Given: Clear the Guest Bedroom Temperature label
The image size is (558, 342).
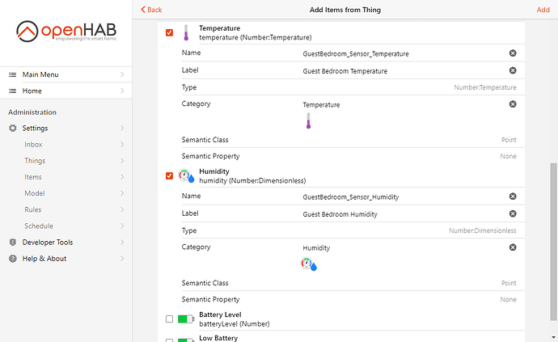Looking at the screenshot, I should coord(512,71).
